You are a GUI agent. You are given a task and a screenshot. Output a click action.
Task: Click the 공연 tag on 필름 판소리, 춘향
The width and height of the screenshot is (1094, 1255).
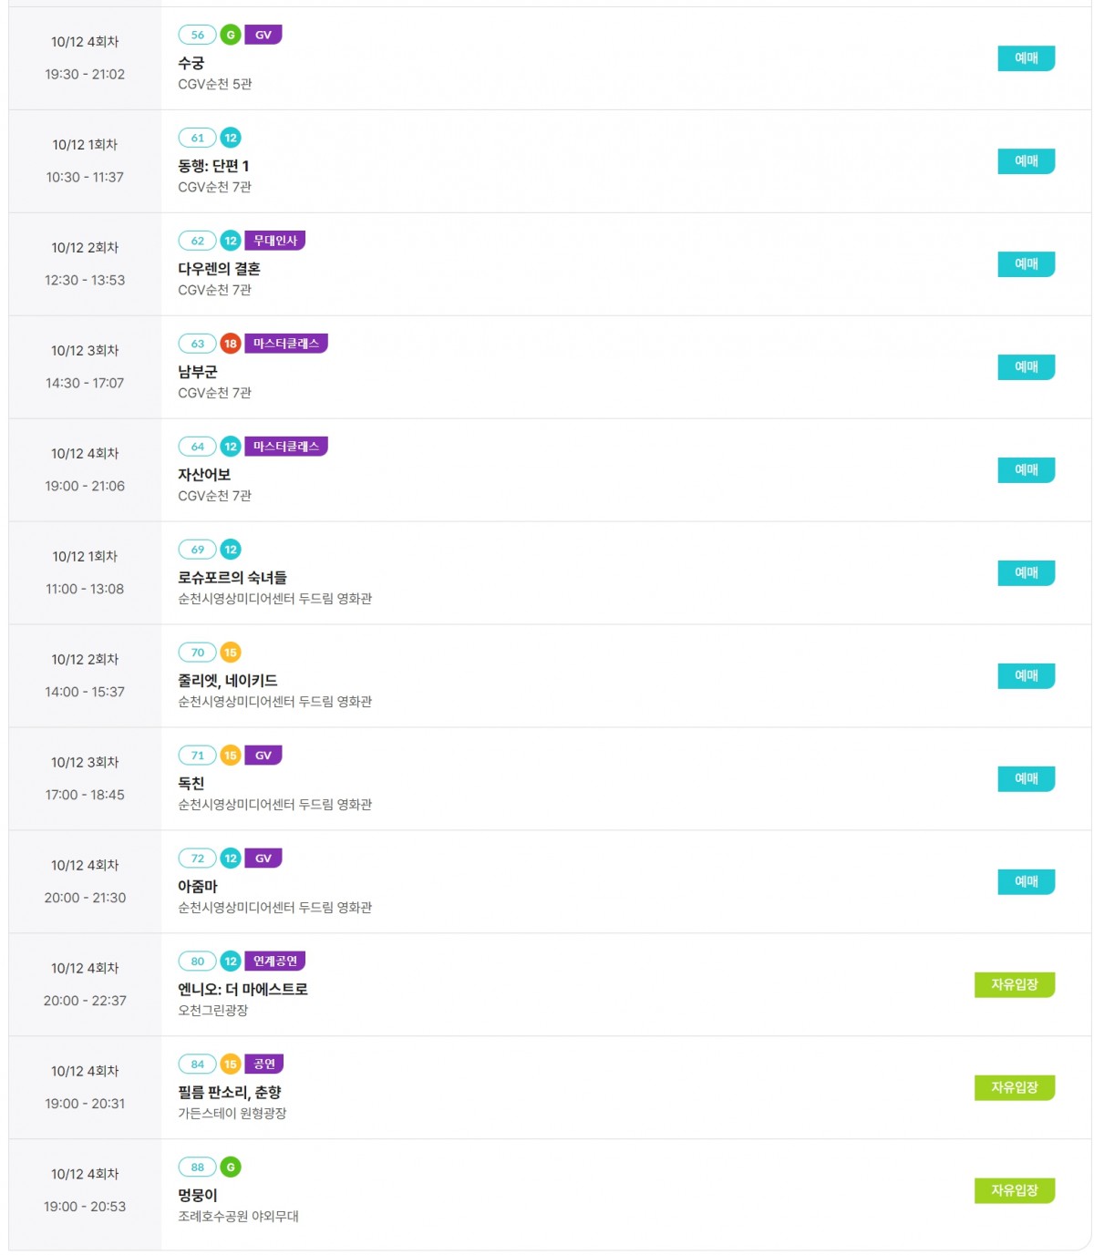coord(264,1065)
